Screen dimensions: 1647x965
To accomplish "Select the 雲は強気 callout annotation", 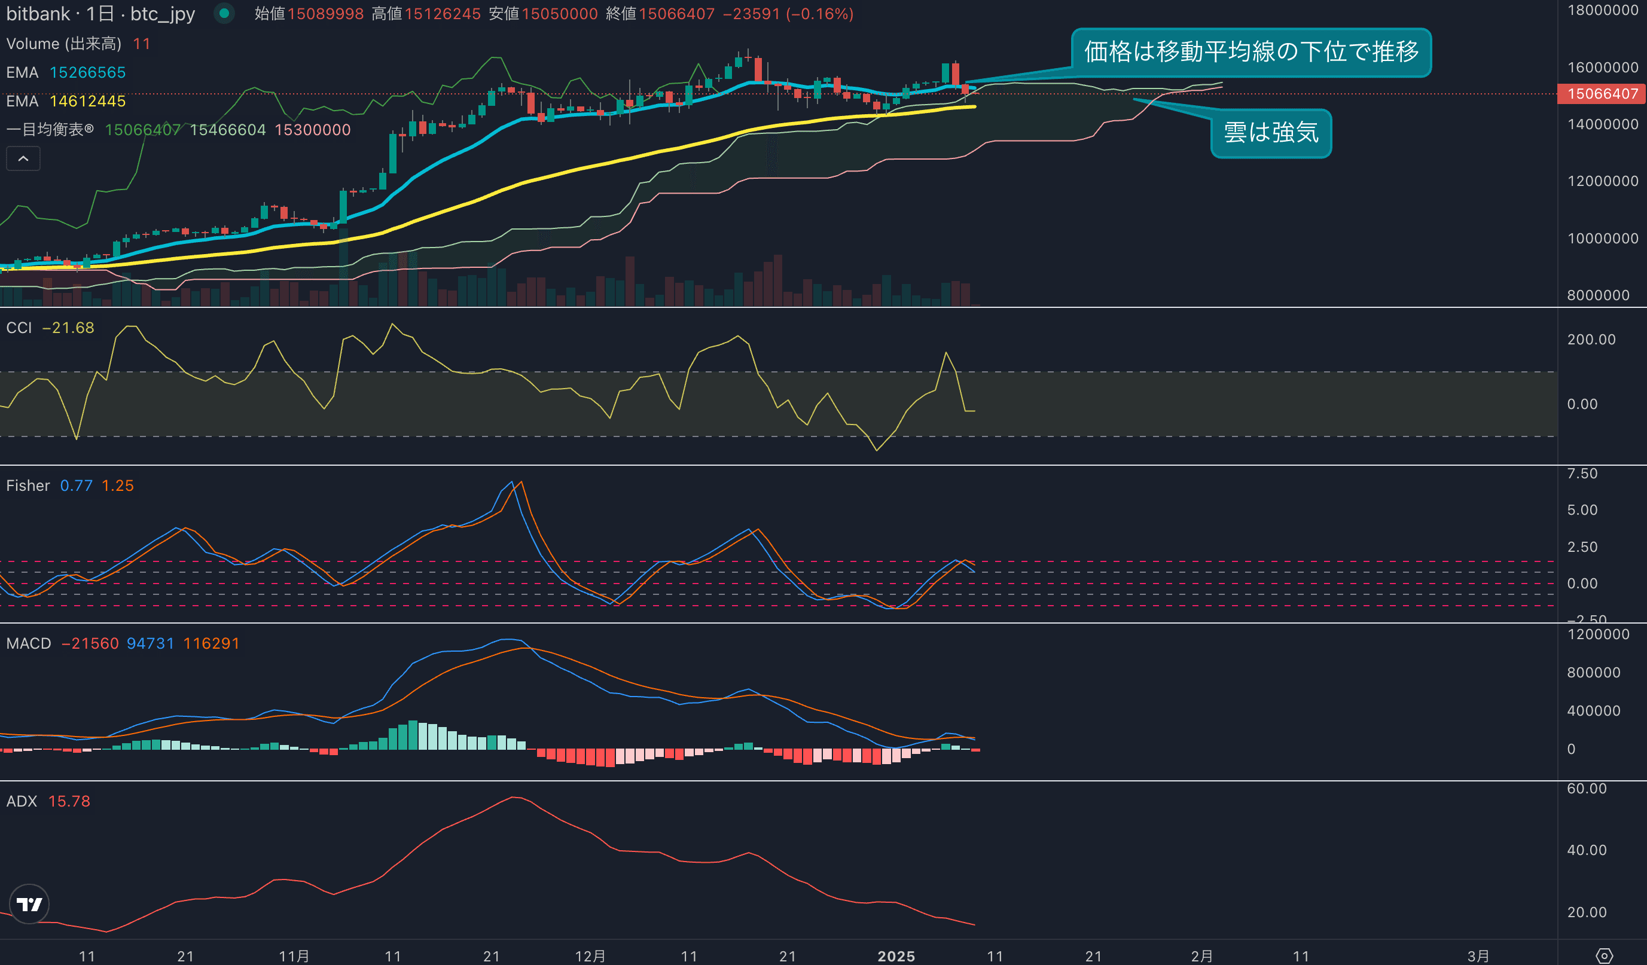I will [1271, 133].
